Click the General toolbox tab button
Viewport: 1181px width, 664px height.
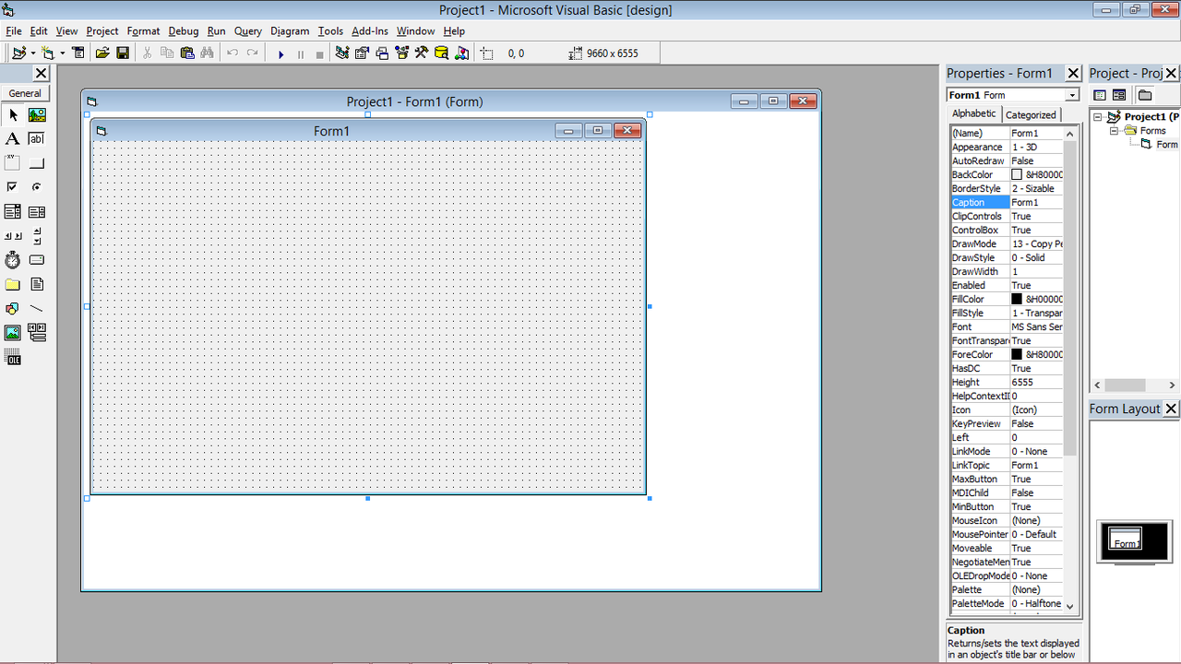pos(25,93)
